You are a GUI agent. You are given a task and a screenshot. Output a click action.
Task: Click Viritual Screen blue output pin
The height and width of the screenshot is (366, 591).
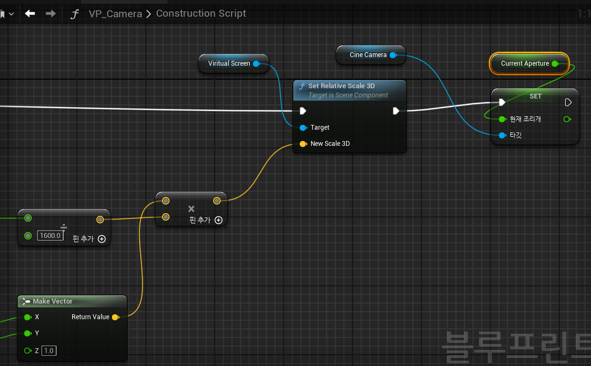click(256, 64)
